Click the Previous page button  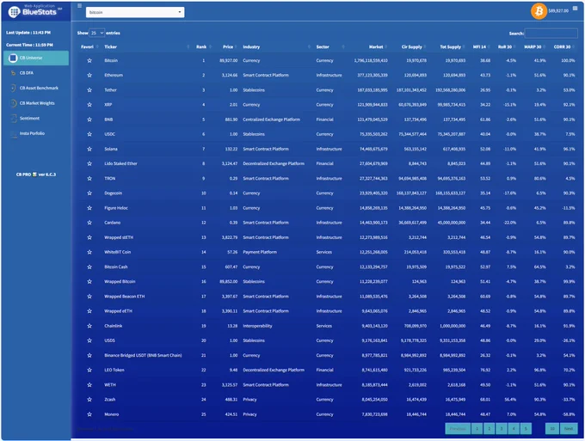click(458, 429)
